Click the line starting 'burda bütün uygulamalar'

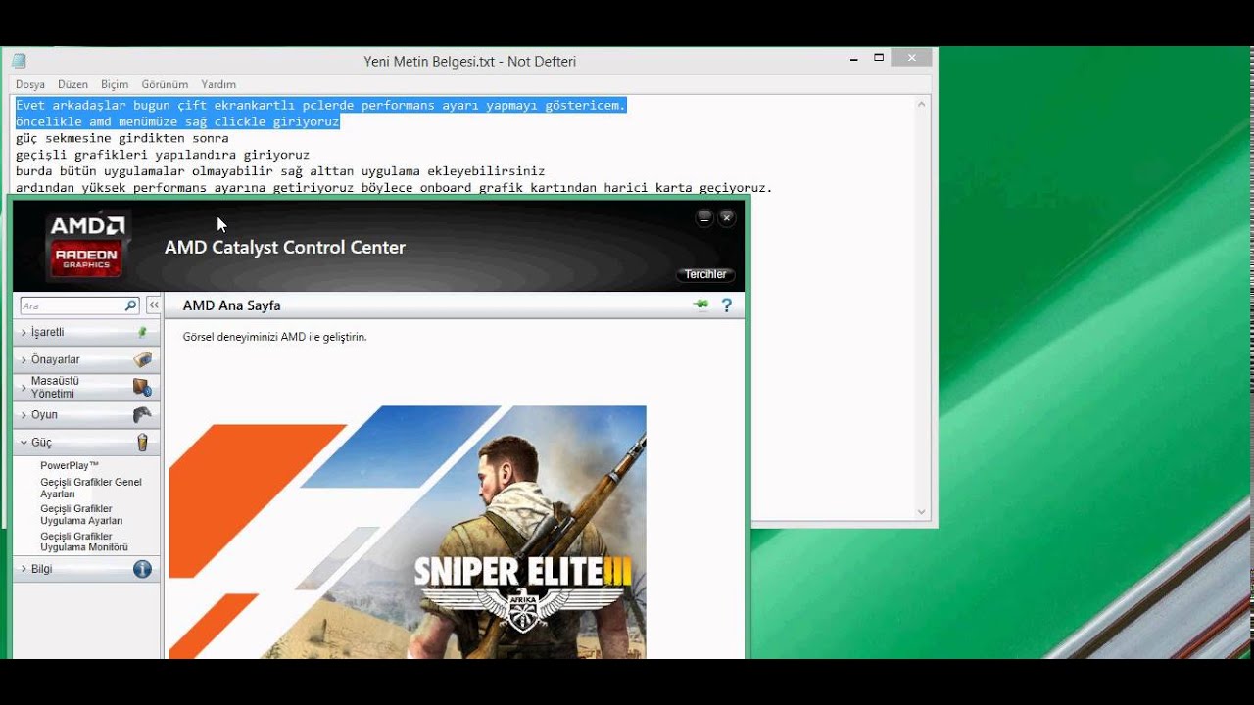[280, 171]
